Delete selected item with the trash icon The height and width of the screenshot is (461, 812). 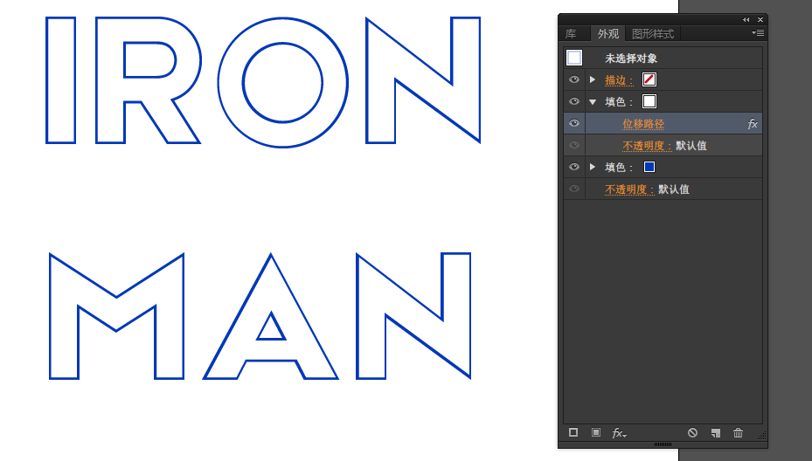738,432
